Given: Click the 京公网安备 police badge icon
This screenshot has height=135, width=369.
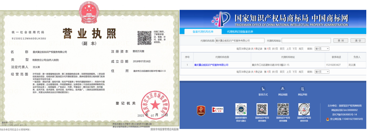Looking at the screenshot, I should [x=328, y=119].
